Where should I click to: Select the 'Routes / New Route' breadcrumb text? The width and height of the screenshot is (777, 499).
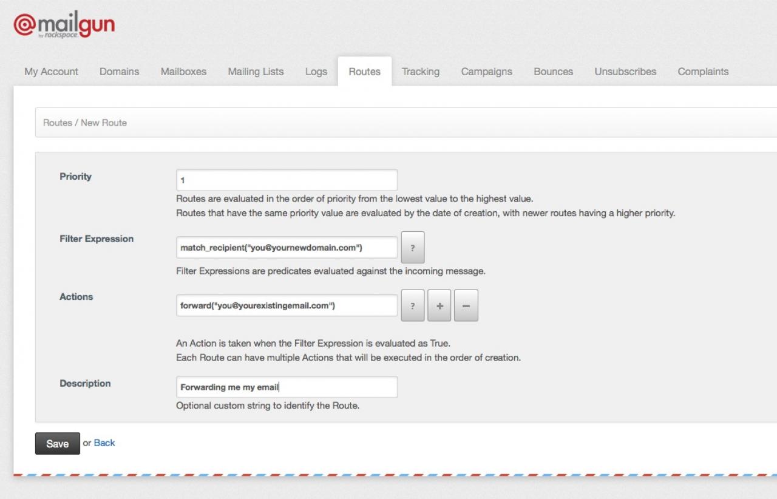(85, 123)
